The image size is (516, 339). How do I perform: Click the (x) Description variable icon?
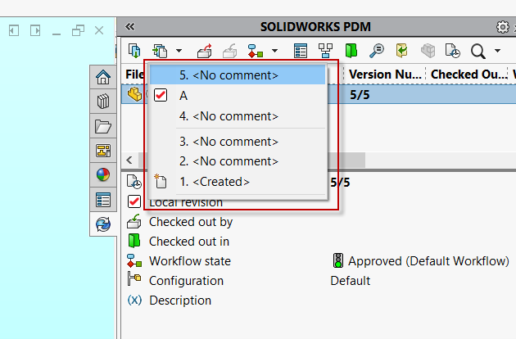coord(134,301)
